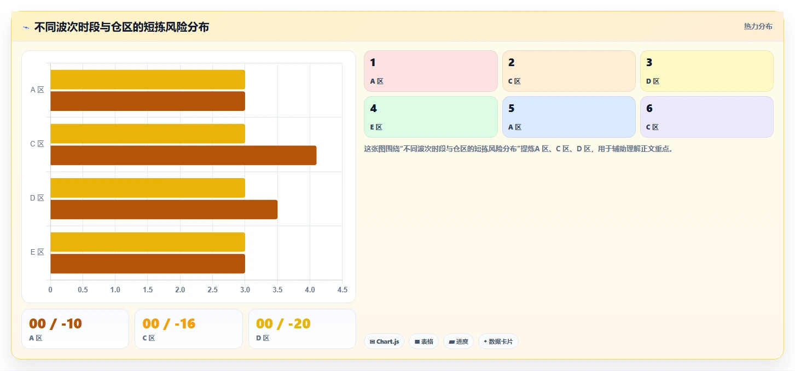The width and height of the screenshot is (795, 371).
Task: Click the '1.0' x-axis tick label
Action: (115, 290)
